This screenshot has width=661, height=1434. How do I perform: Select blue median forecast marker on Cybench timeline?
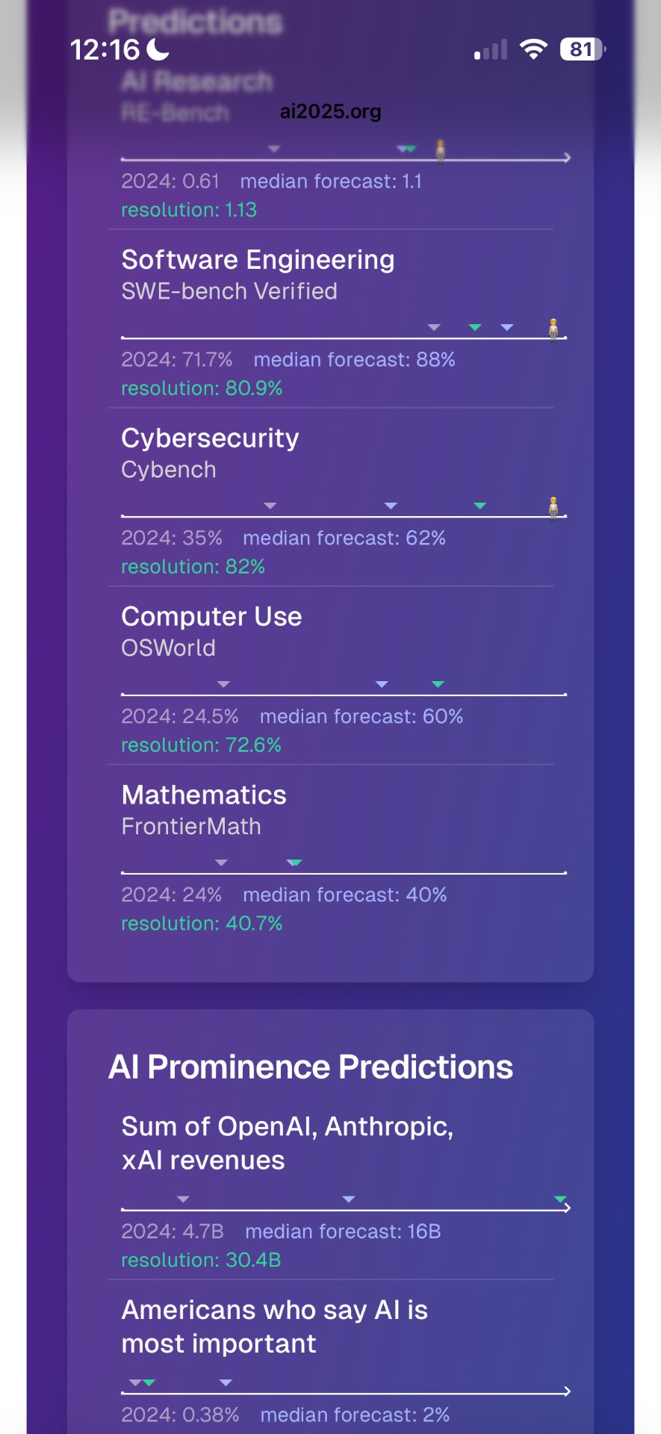tap(391, 506)
